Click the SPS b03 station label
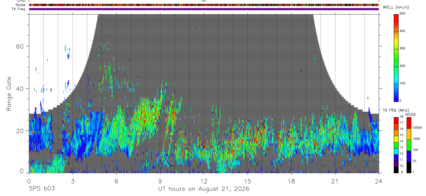This screenshot has width=426, height=196. [x=42, y=189]
